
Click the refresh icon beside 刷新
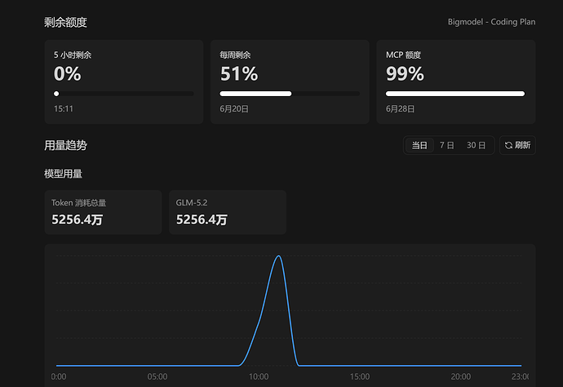(508, 145)
